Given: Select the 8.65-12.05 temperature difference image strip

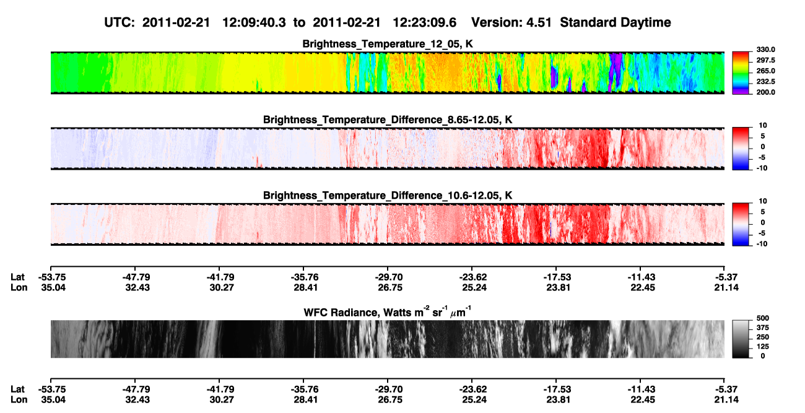Looking at the screenshot, I should [x=387, y=149].
